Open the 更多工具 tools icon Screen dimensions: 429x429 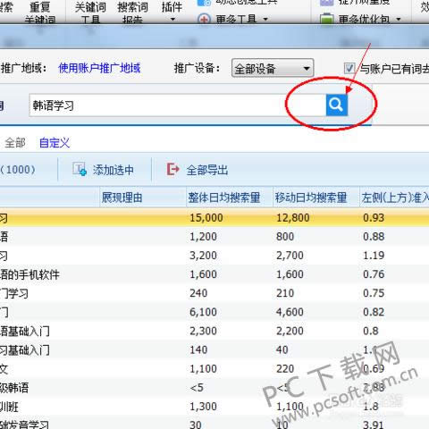tap(204, 20)
